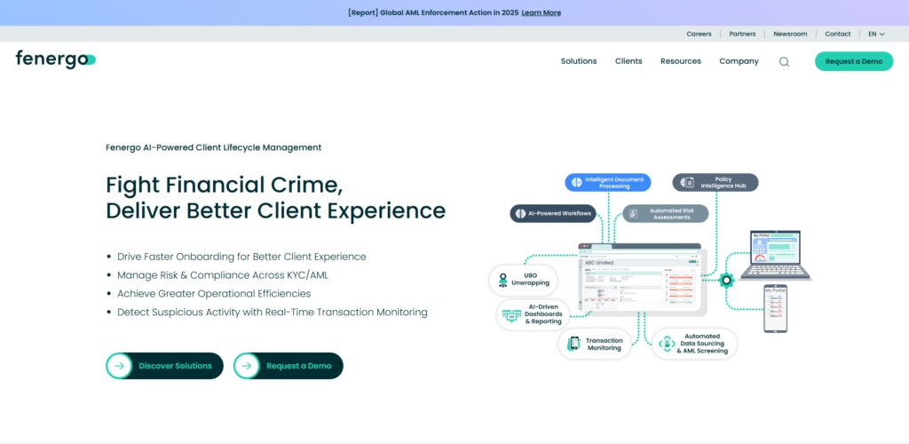Click 'Detect Suspicious Activity' bullet text

click(x=273, y=313)
